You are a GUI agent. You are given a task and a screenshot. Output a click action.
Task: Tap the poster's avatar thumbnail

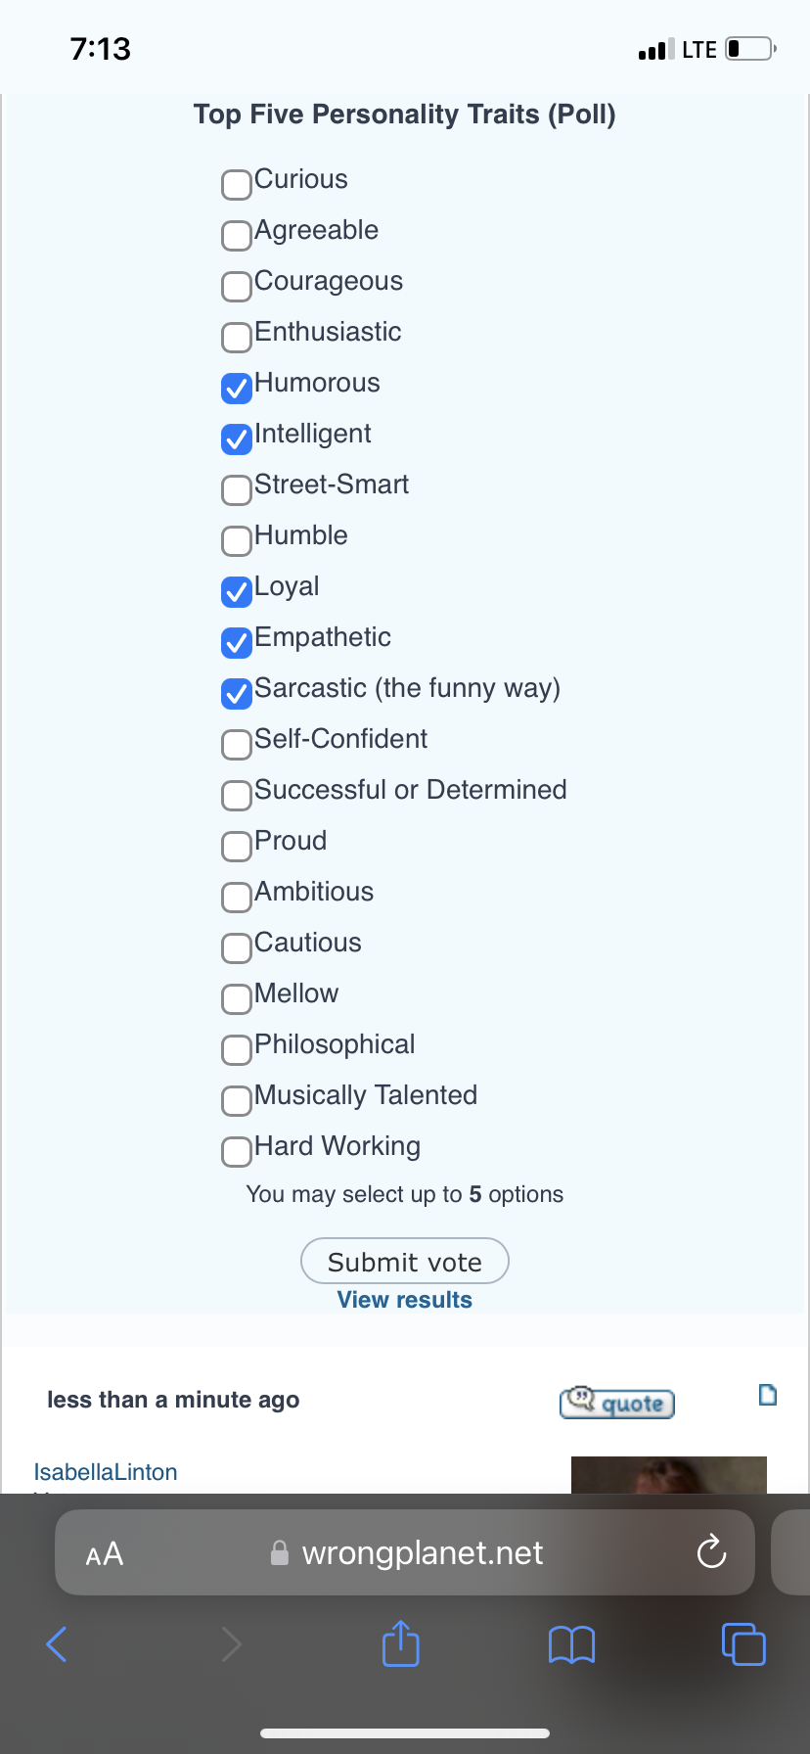(668, 1475)
